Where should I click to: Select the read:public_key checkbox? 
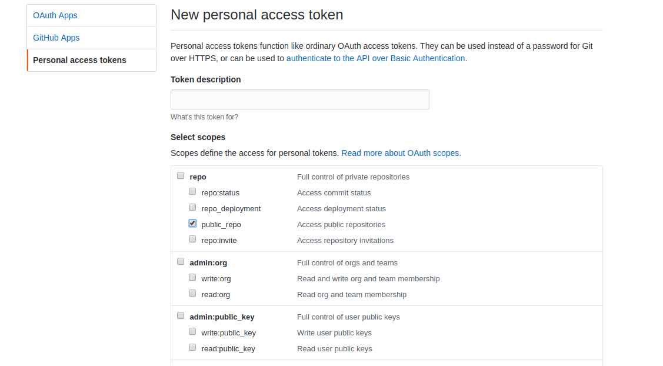(x=192, y=347)
